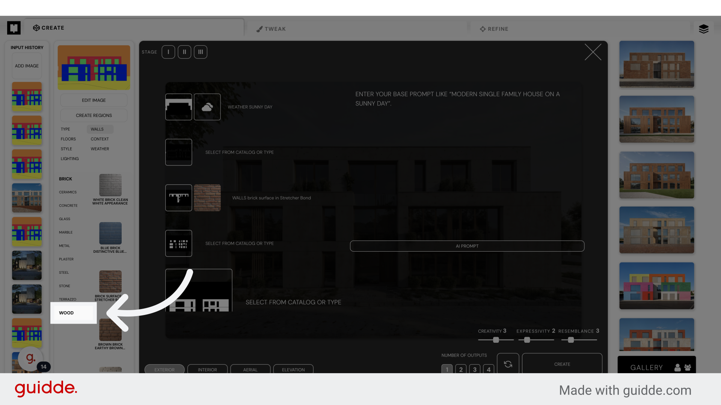Open the first brick building gallery thumbnail
The height and width of the screenshot is (405, 721).
[x=657, y=64]
